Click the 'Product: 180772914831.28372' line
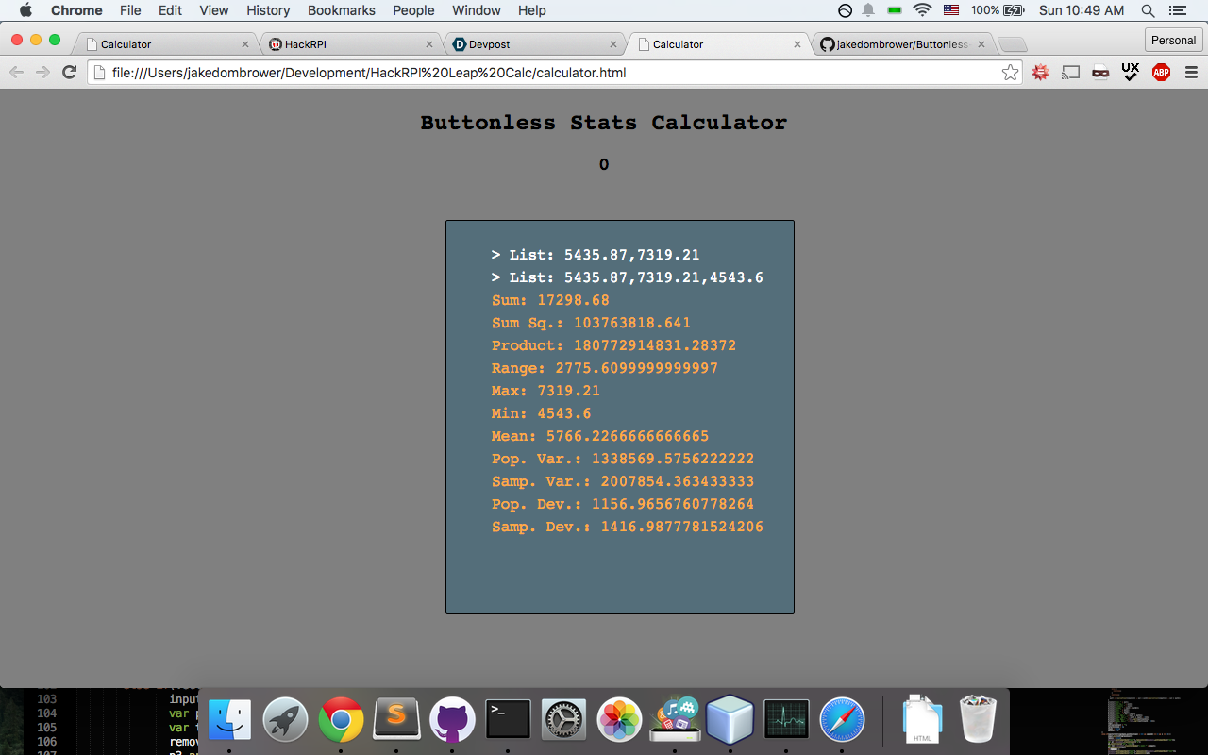Screen dimensions: 1208x755 point(613,345)
